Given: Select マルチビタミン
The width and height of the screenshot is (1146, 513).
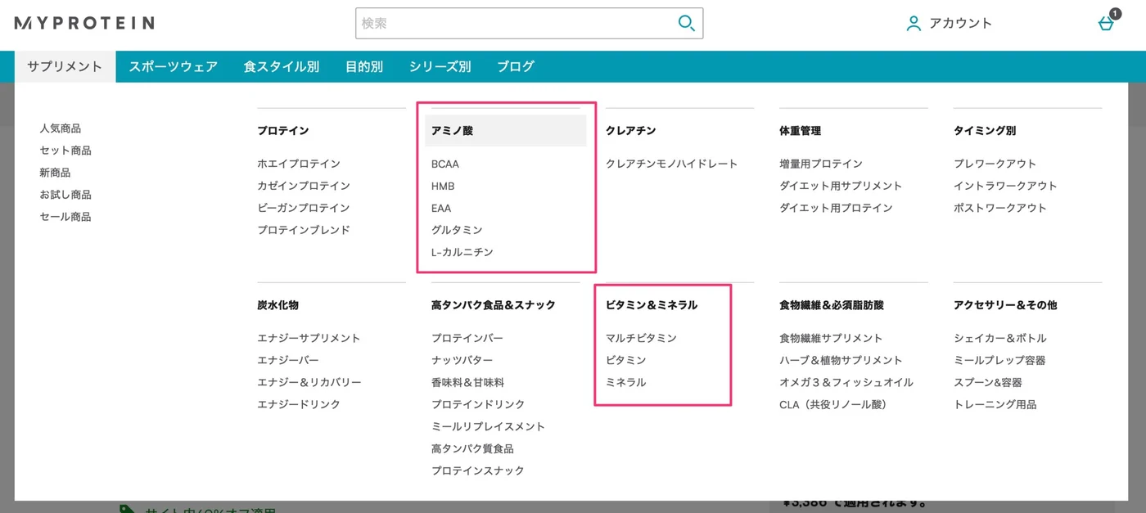Looking at the screenshot, I should pos(641,338).
